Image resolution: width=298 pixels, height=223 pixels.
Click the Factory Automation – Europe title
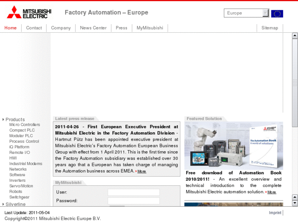point(107,13)
